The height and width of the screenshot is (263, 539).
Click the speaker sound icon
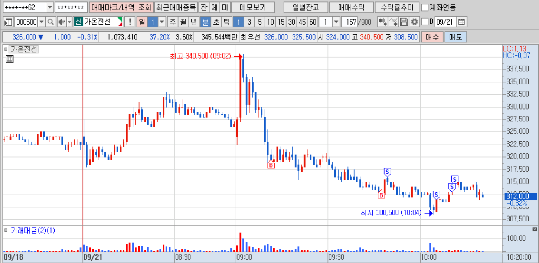61,22
